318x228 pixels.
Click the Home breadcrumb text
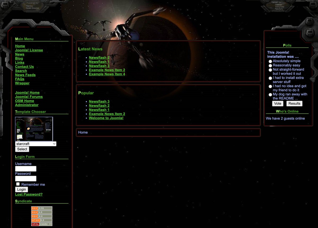click(83, 132)
